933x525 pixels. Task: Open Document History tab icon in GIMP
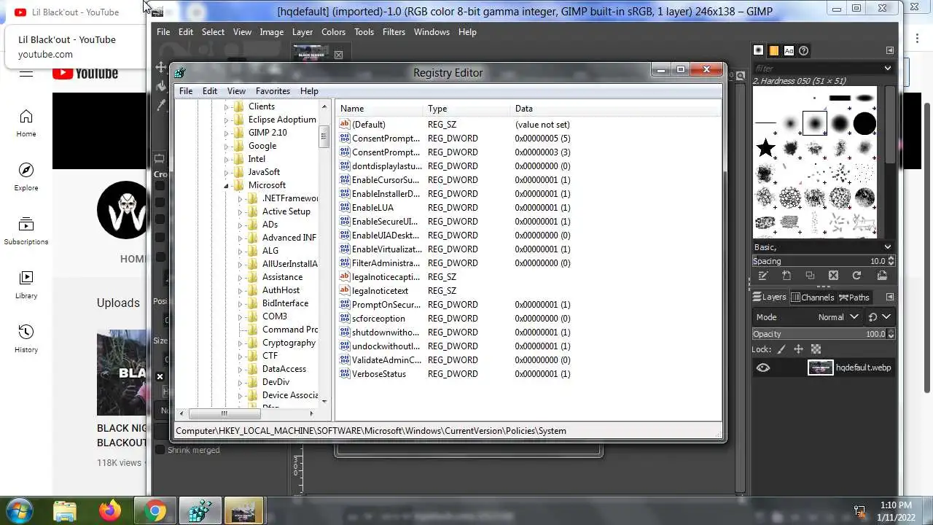pyautogui.click(x=803, y=50)
